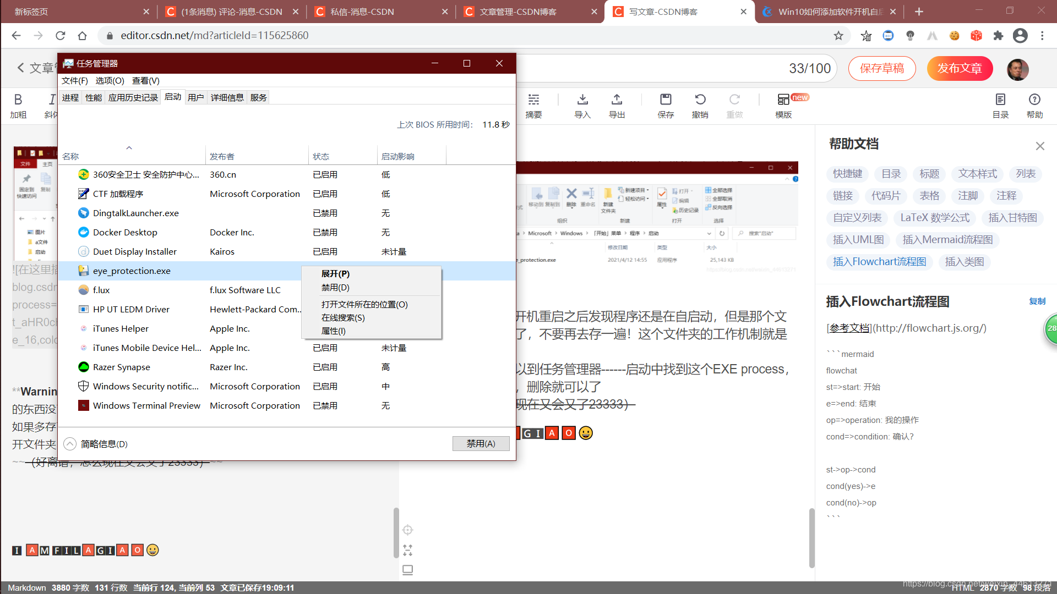
Task: Click the browser home icon
Action: tap(82, 36)
